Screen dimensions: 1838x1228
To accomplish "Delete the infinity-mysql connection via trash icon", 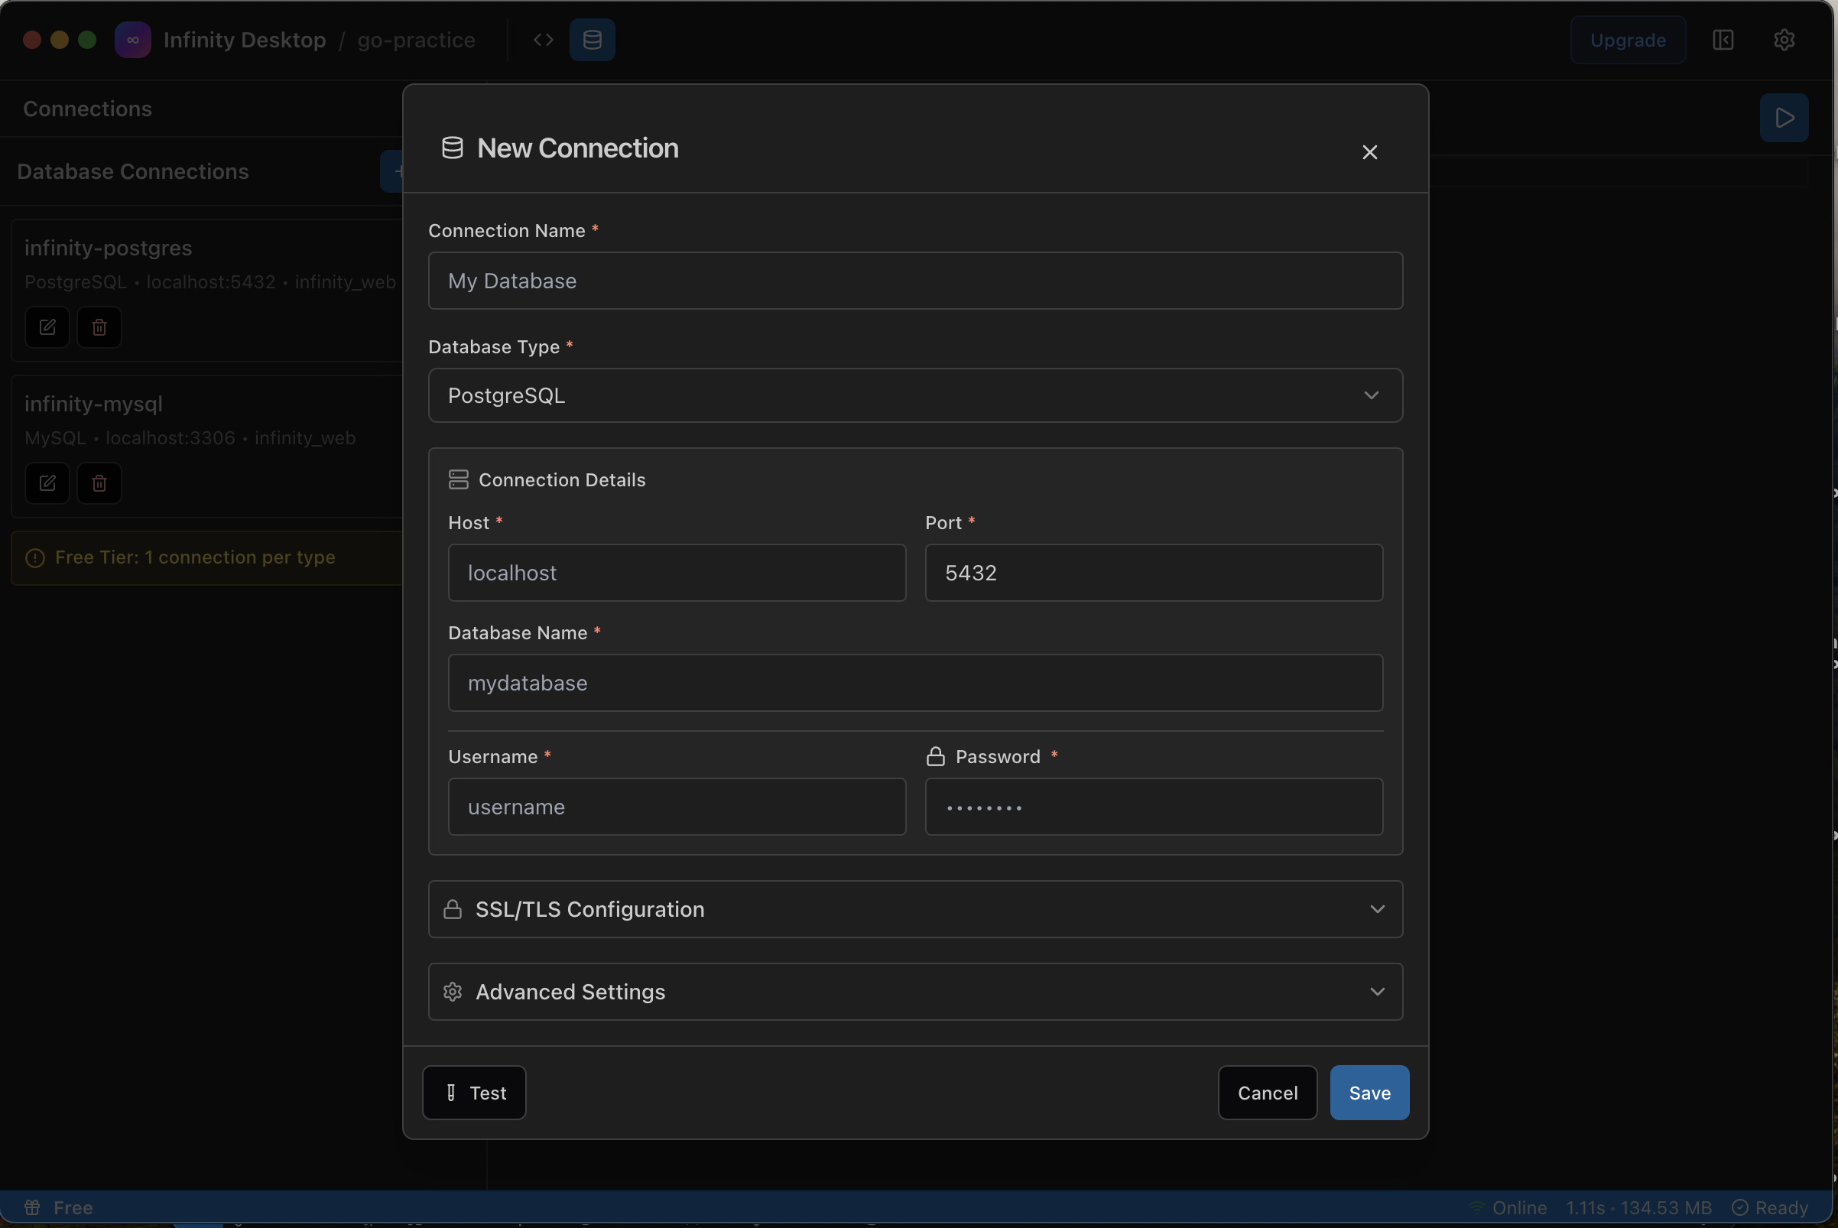I will click(99, 482).
